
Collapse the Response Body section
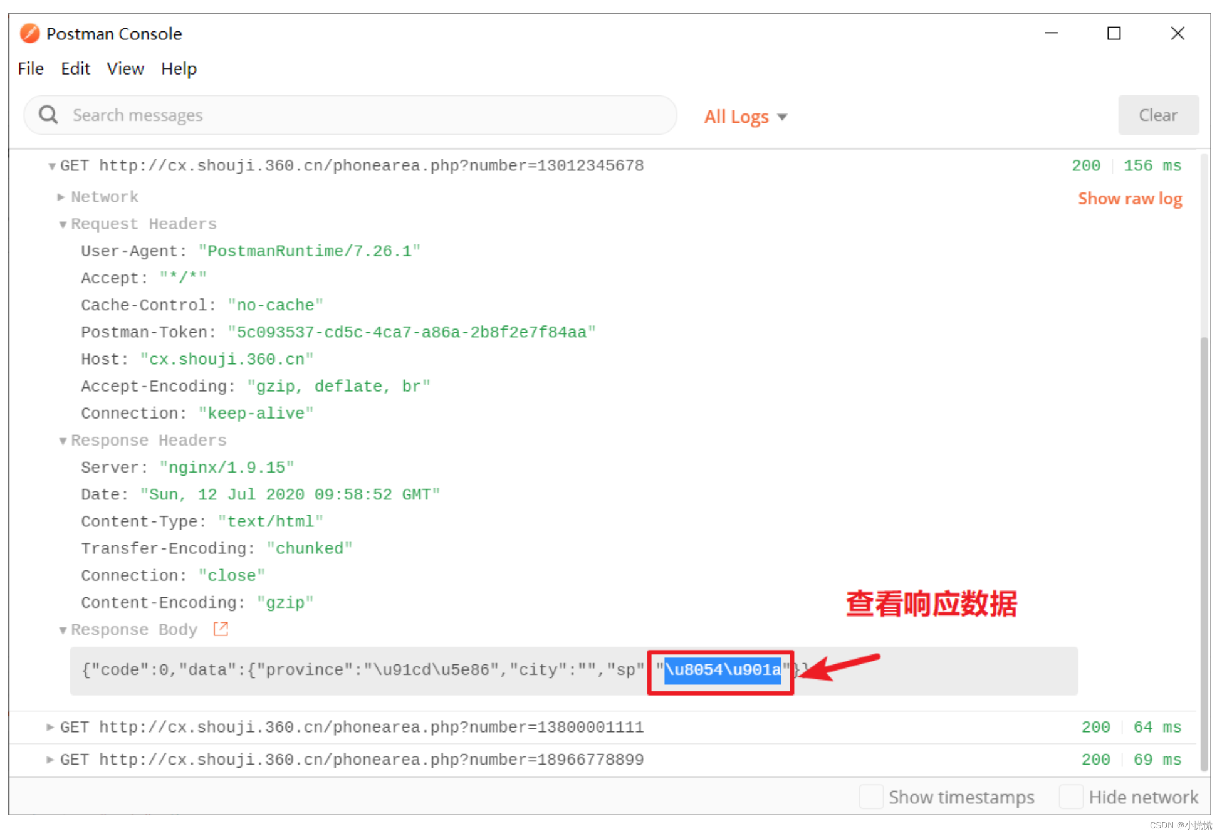click(x=63, y=630)
